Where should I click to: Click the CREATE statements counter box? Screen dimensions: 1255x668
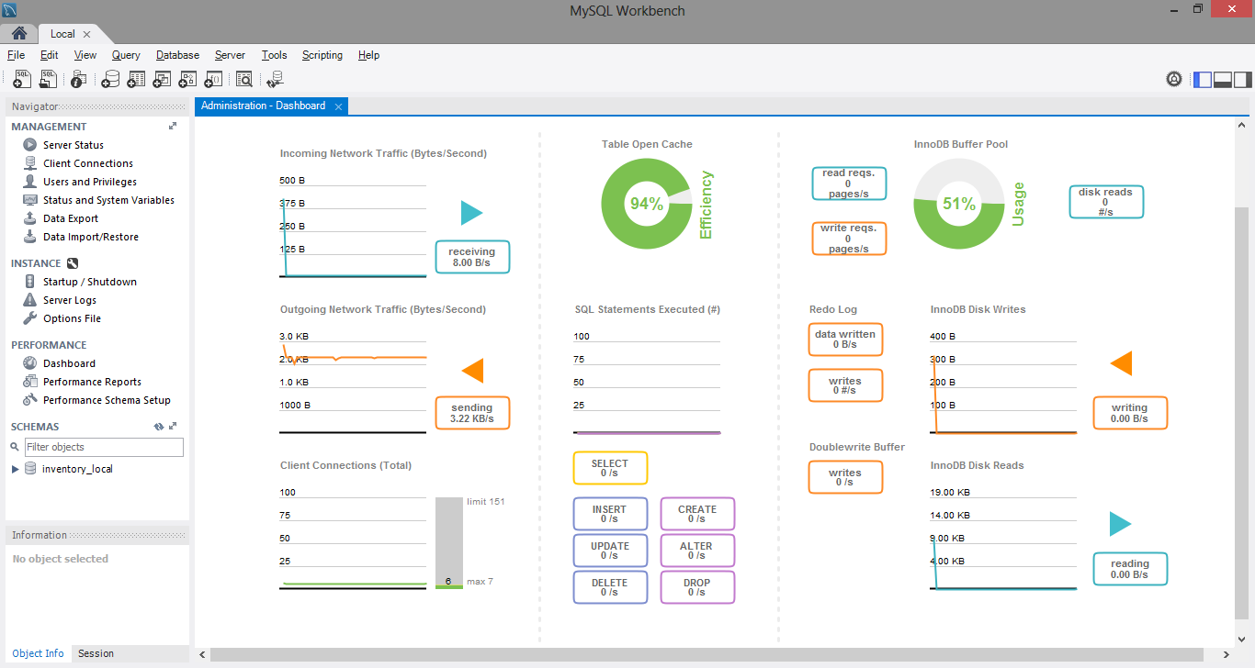[x=697, y=514]
